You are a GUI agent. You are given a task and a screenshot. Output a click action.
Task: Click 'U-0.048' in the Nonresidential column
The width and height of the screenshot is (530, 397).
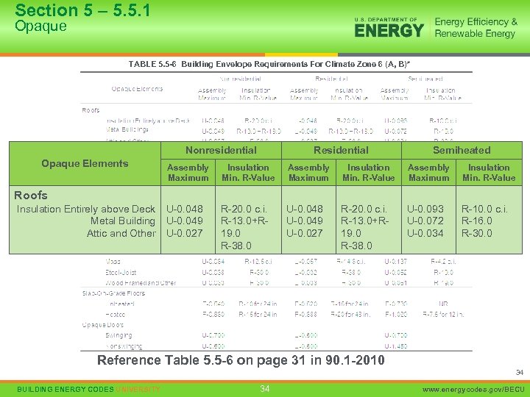point(185,209)
